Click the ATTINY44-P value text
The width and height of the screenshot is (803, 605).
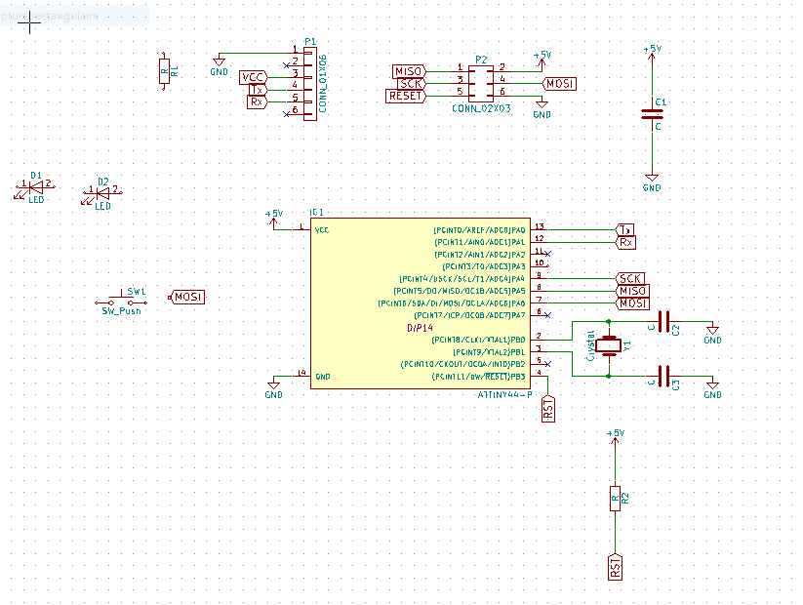tap(504, 395)
